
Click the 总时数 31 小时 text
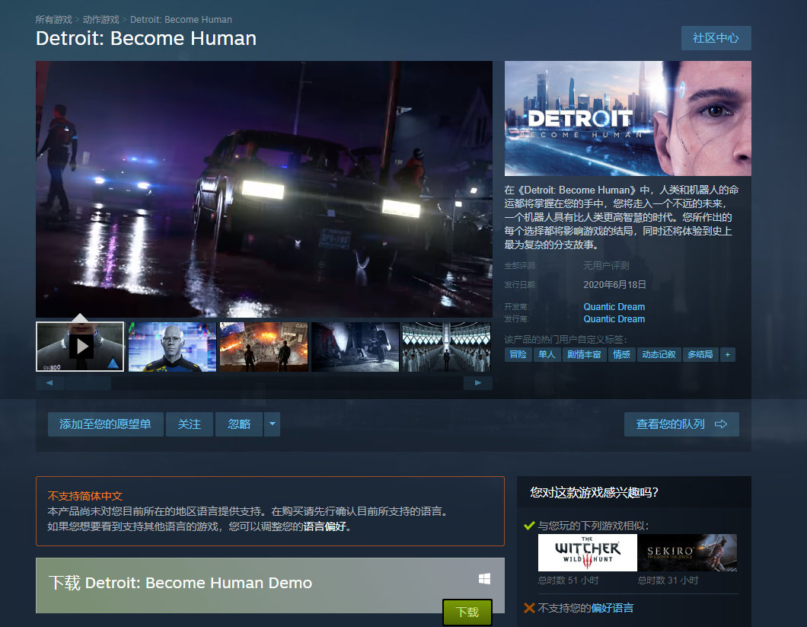(x=668, y=580)
